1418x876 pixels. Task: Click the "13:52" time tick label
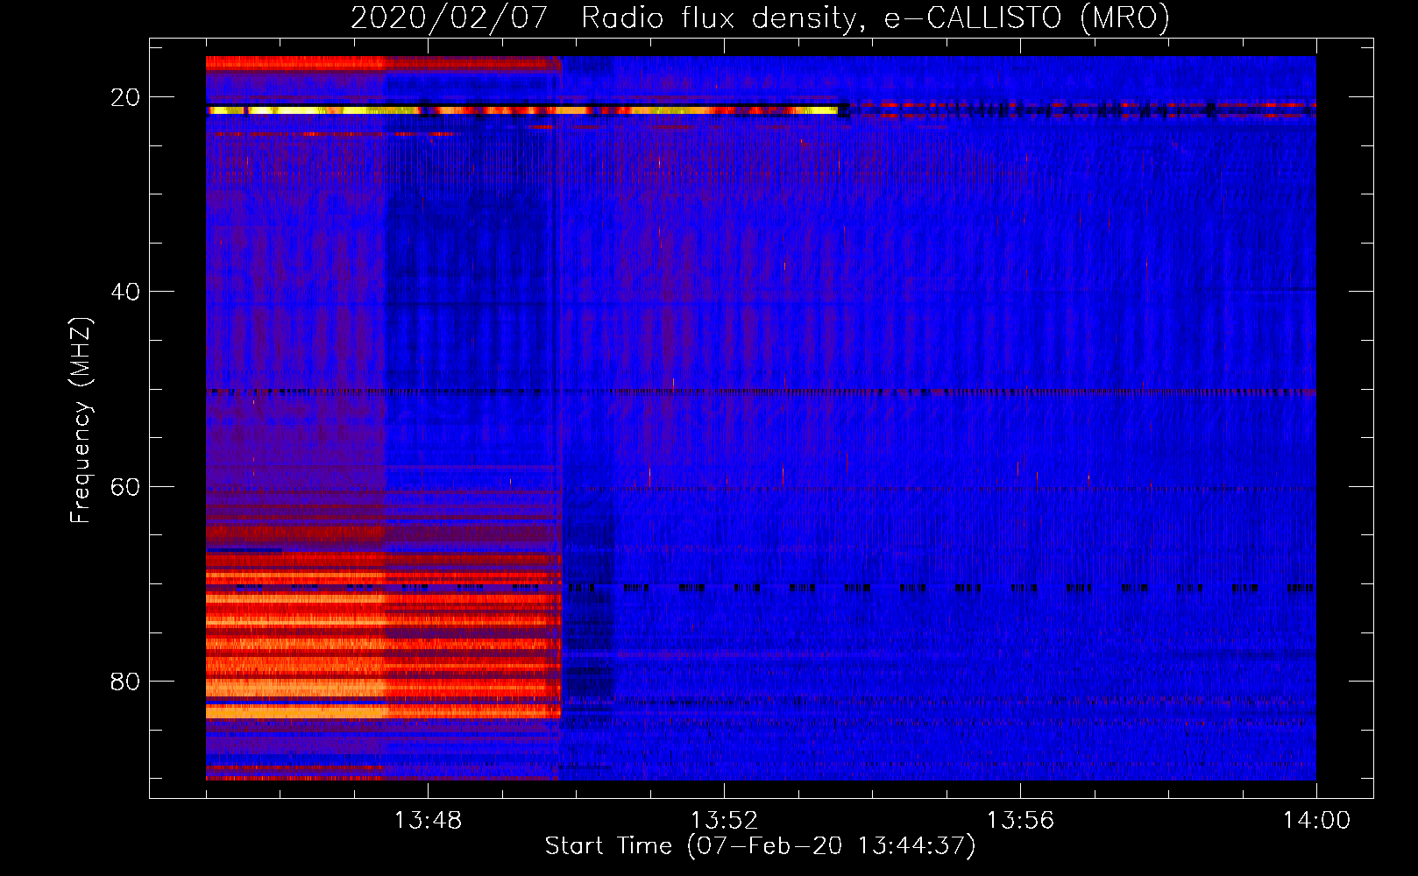click(x=724, y=821)
